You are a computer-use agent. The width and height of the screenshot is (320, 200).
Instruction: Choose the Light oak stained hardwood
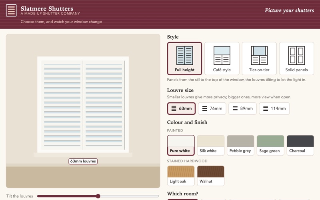181,176
